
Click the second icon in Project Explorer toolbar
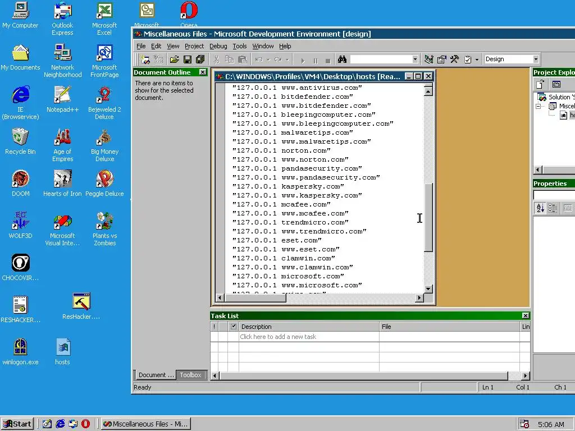(x=556, y=85)
